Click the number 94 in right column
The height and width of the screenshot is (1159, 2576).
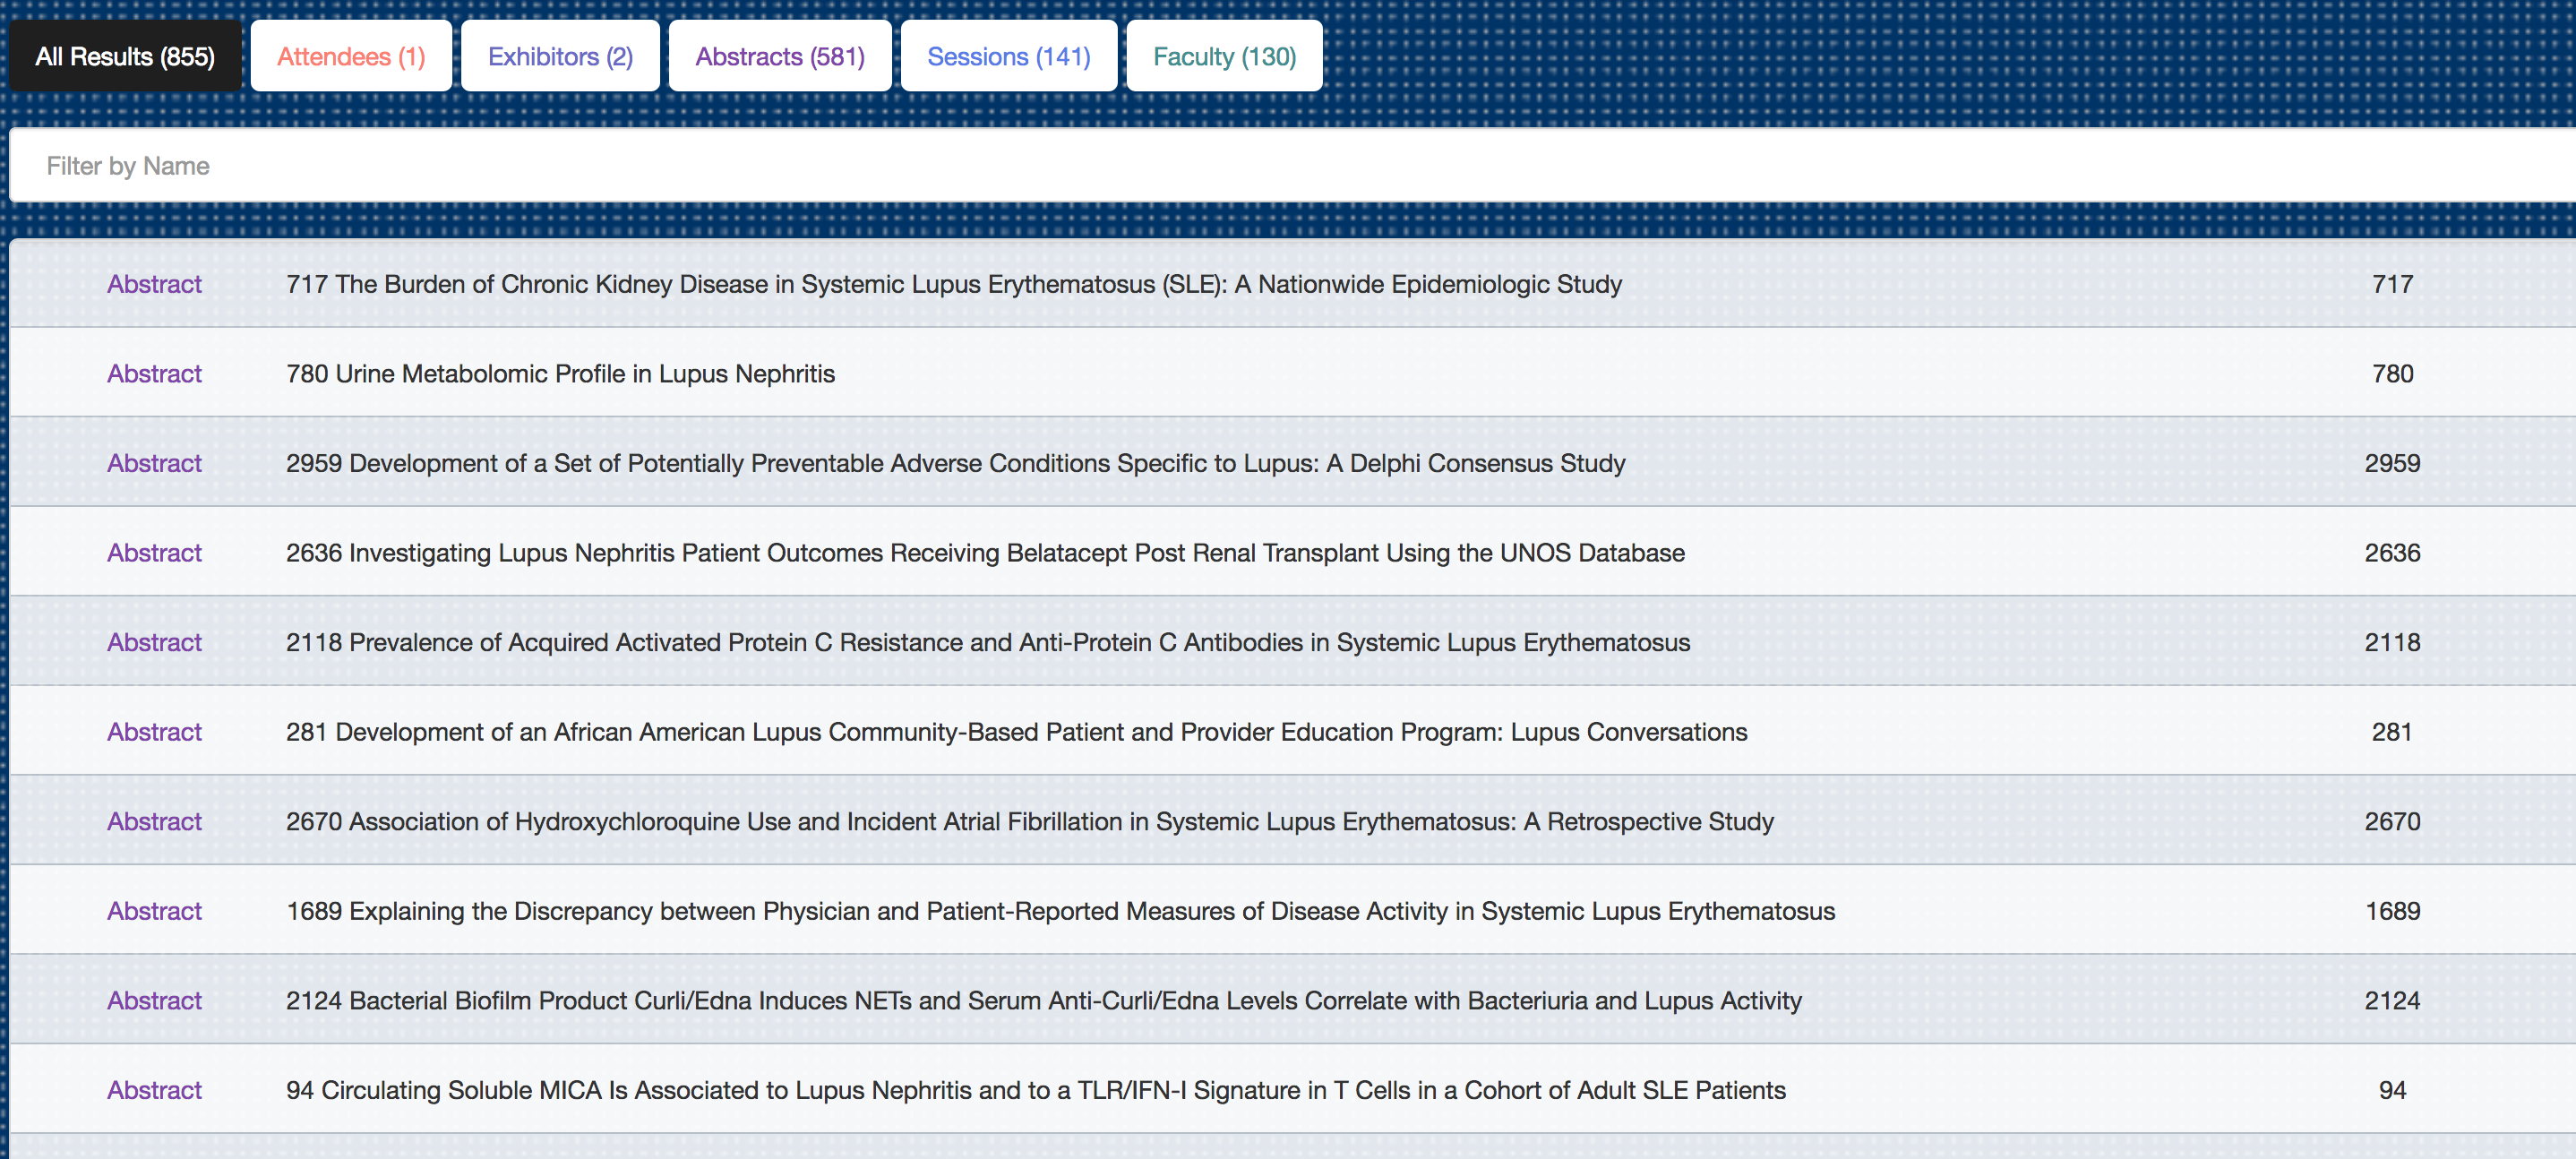2391,1090
